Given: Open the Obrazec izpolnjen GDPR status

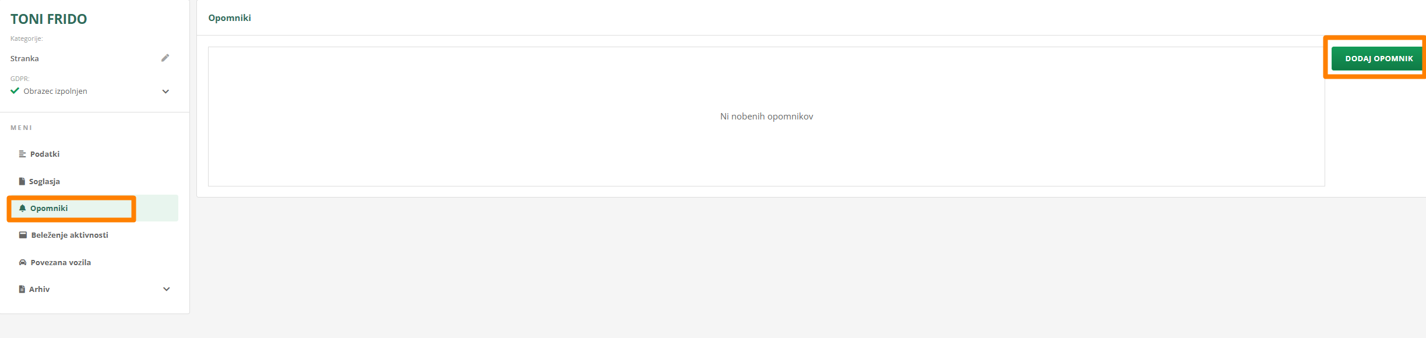Looking at the screenshot, I should tap(55, 91).
